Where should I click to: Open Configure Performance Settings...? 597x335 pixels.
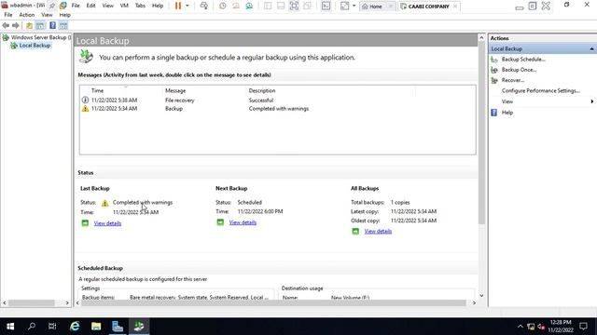click(541, 91)
